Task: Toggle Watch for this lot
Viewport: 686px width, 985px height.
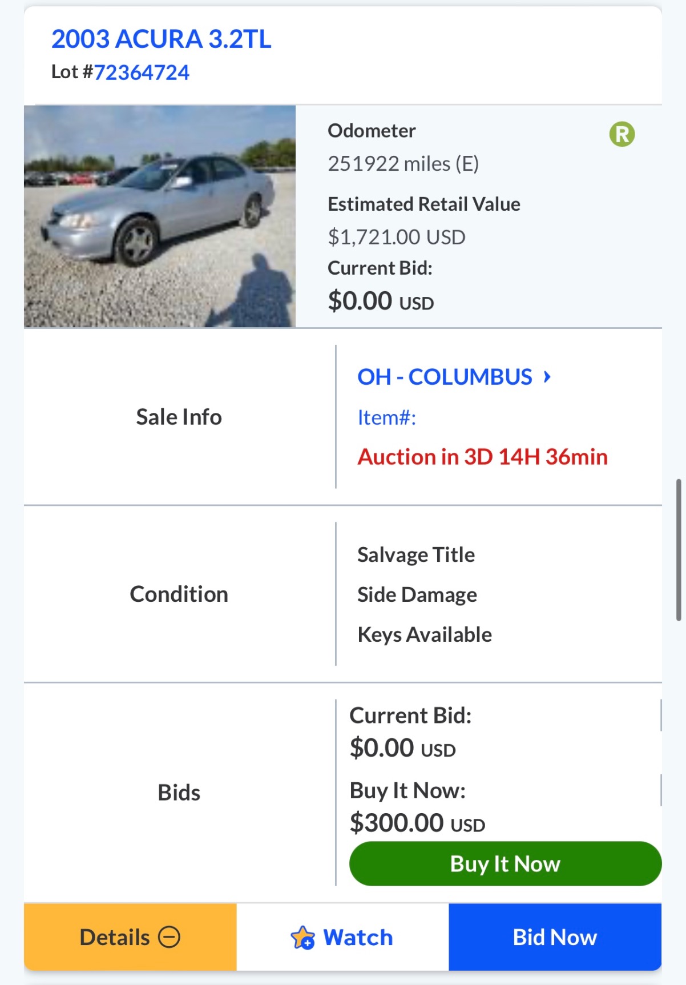Action: 342,937
